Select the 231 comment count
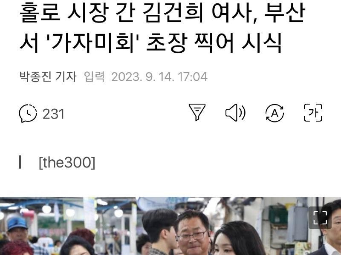The height and width of the screenshot is (255, 341). tap(54, 114)
